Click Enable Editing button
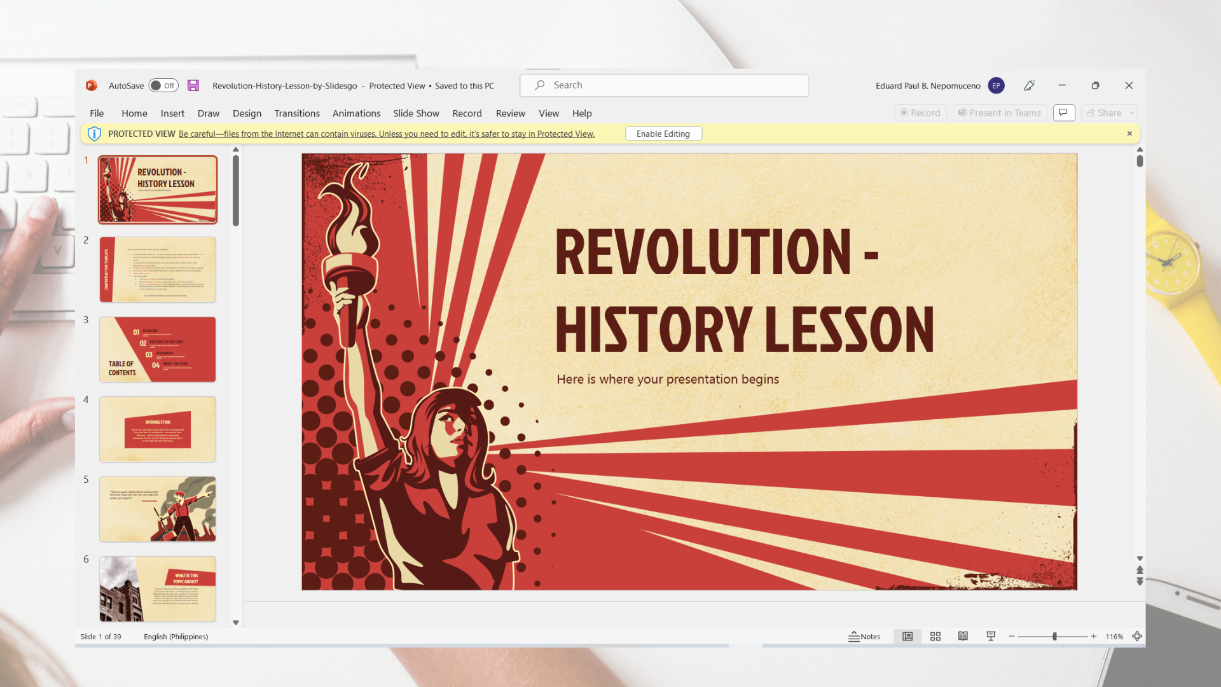Screen dimensions: 1221x687 pyautogui.click(x=663, y=134)
